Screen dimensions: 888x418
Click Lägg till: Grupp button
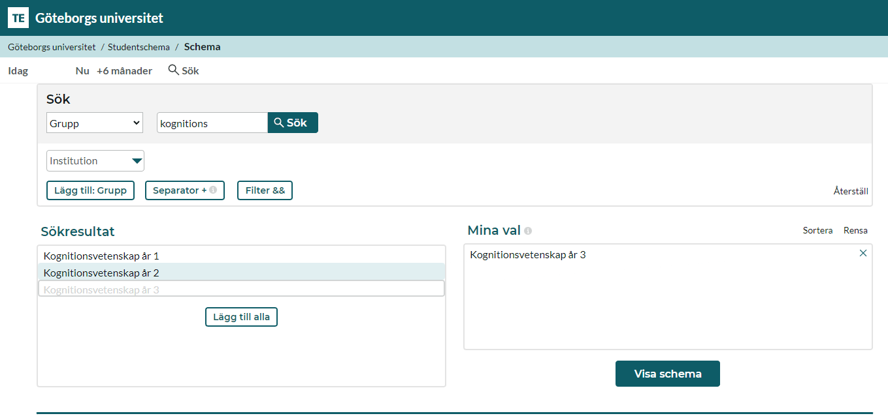(90, 190)
